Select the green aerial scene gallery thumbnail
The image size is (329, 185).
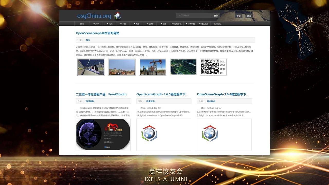point(183,67)
